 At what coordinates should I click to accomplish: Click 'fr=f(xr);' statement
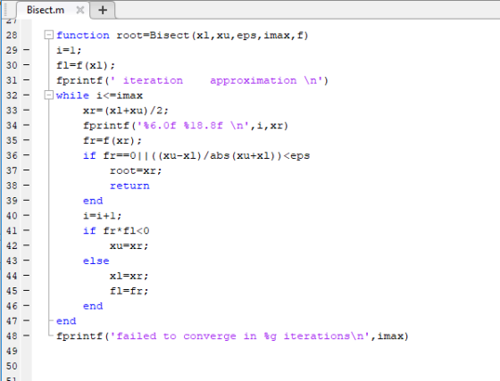(112, 140)
